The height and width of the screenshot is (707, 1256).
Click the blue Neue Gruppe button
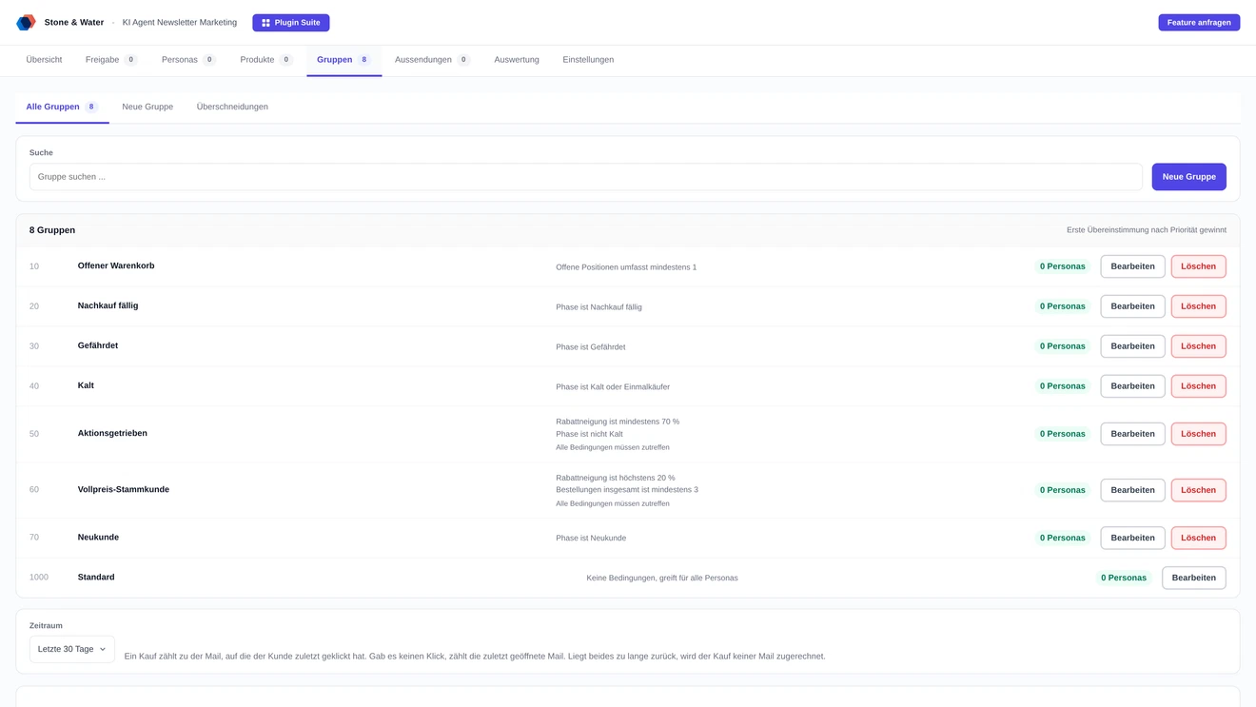pos(1188,177)
